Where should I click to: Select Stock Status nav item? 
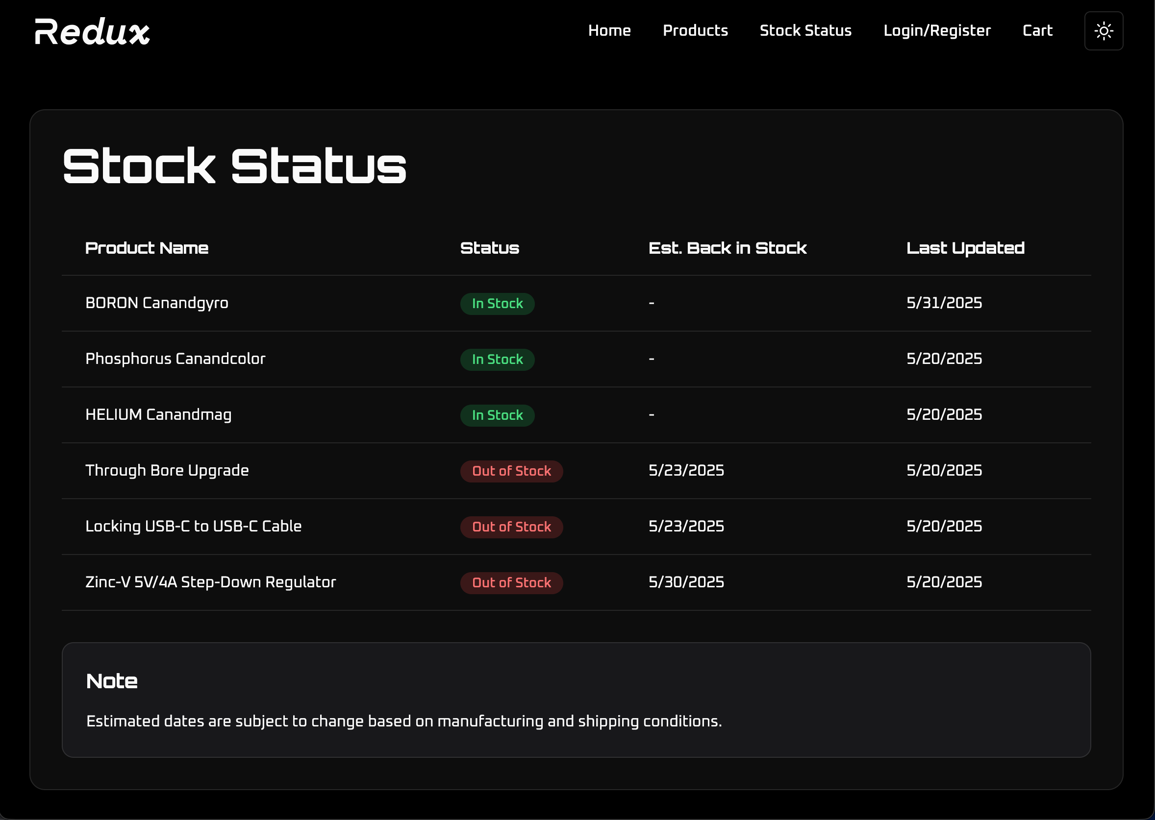805,31
